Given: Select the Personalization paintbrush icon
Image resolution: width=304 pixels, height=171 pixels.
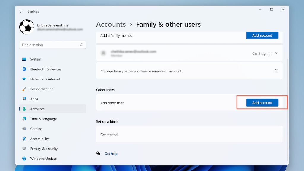Looking at the screenshot, I should [x=24, y=89].
